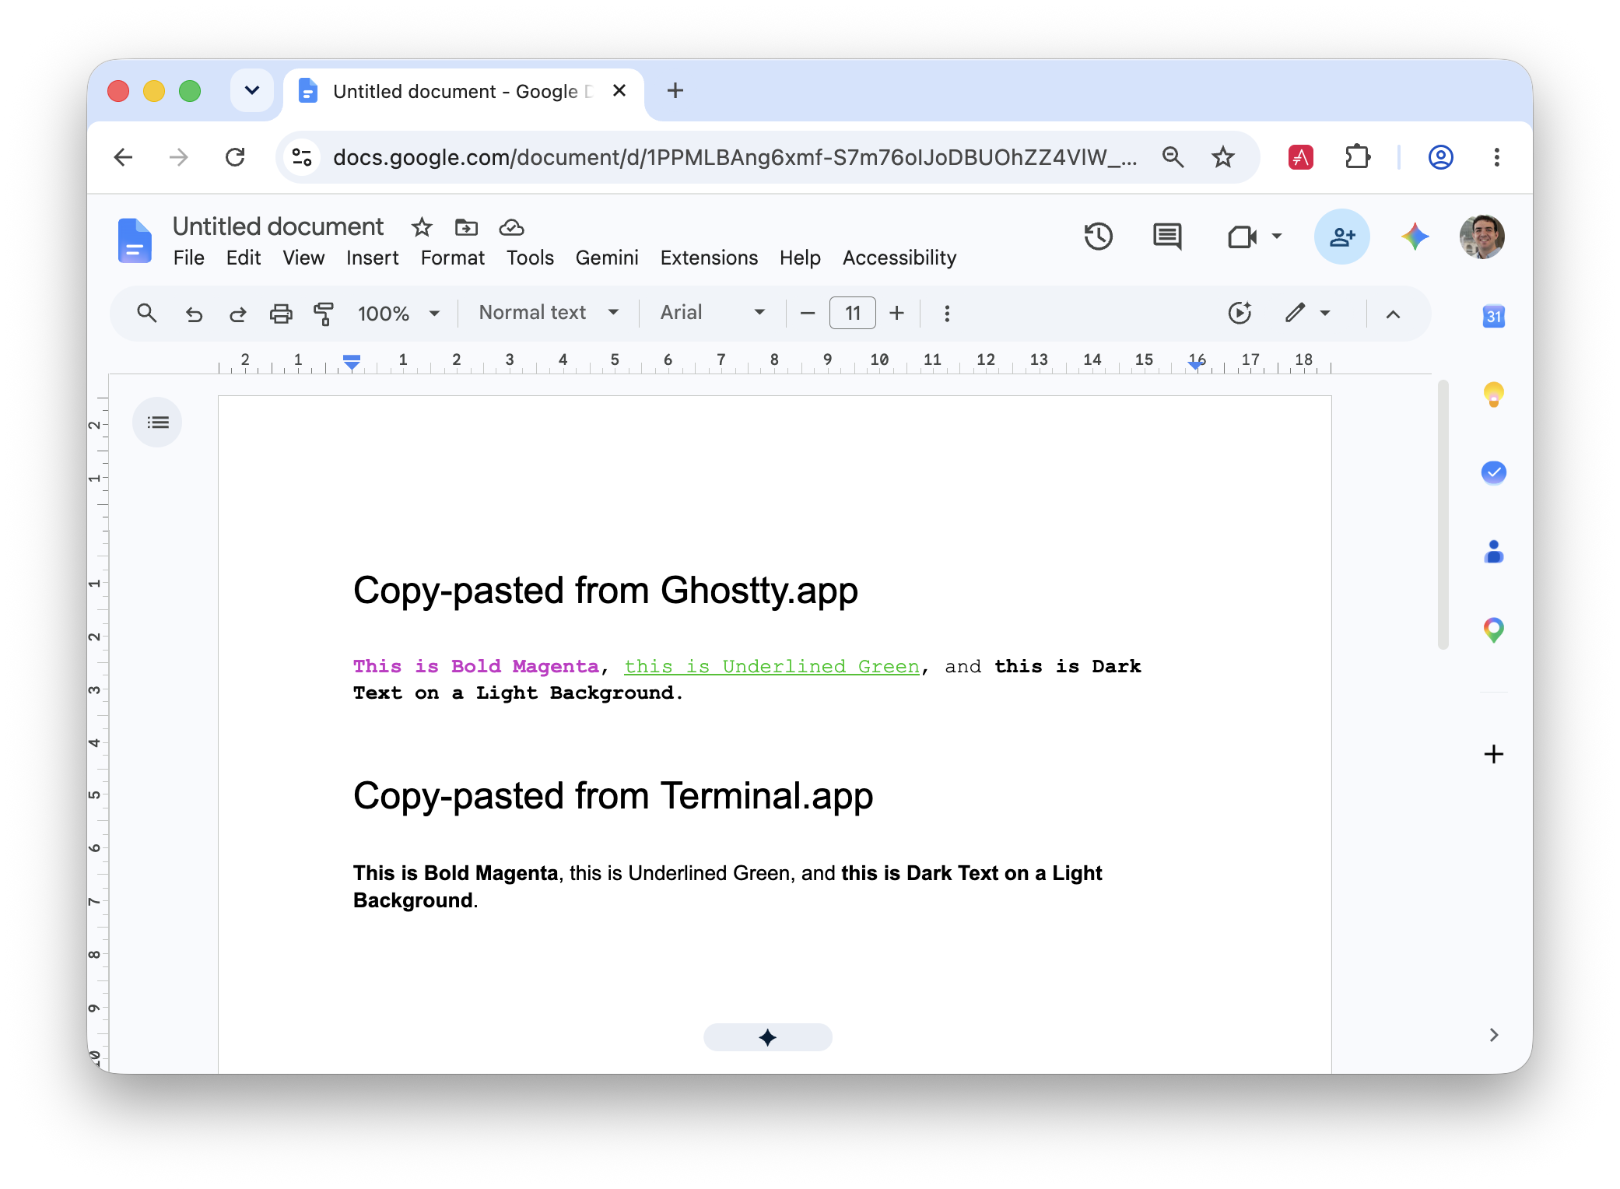Increase the font size

(896, 313)
